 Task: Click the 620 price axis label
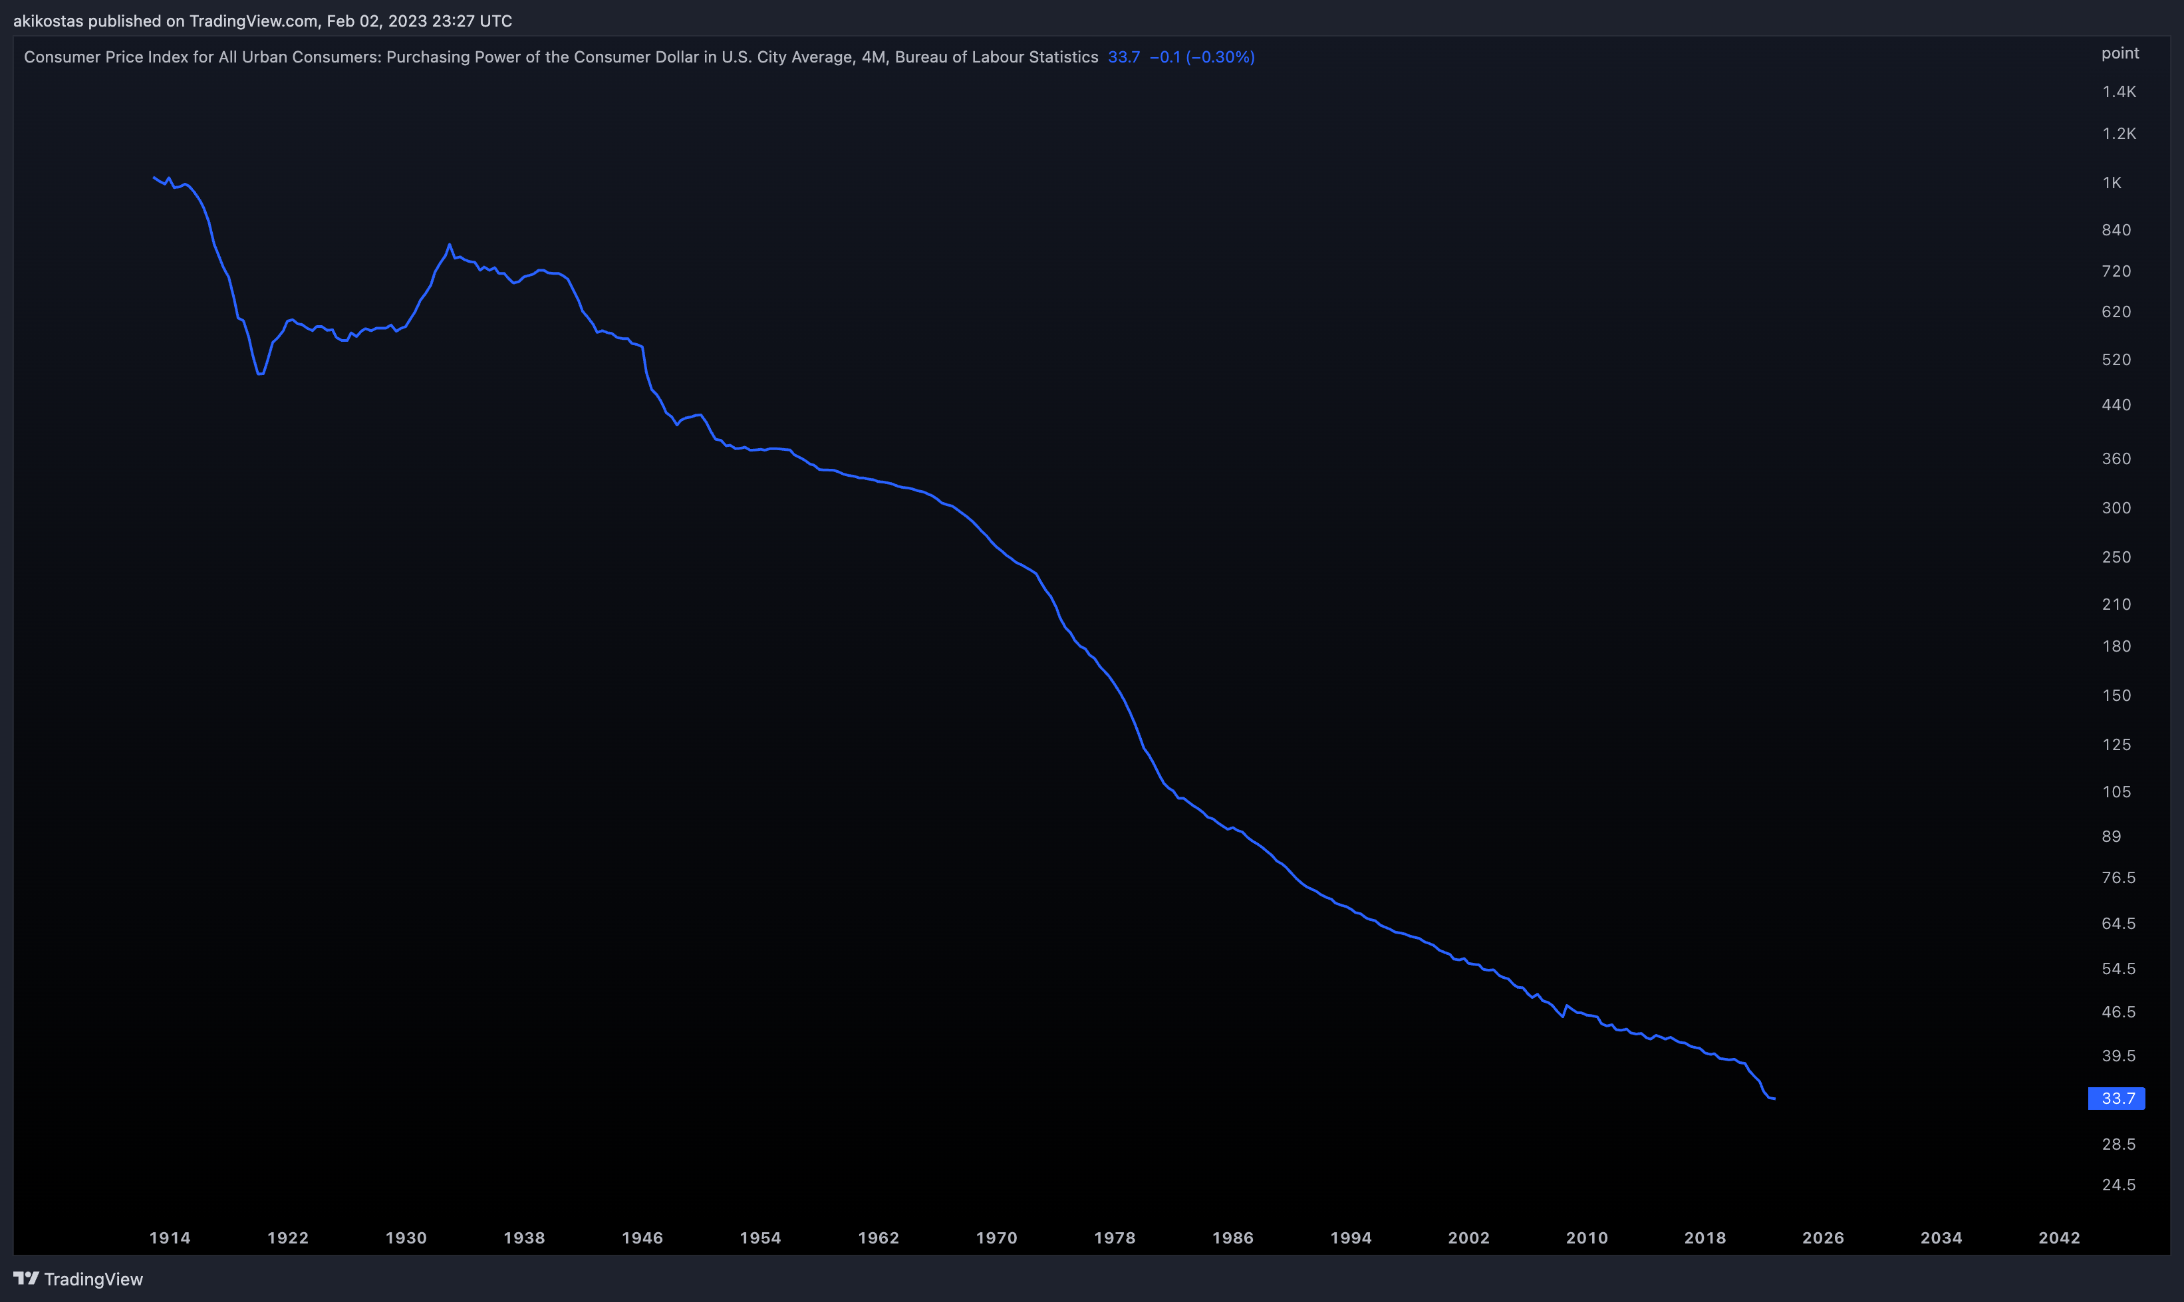(x=2116, y=313)
